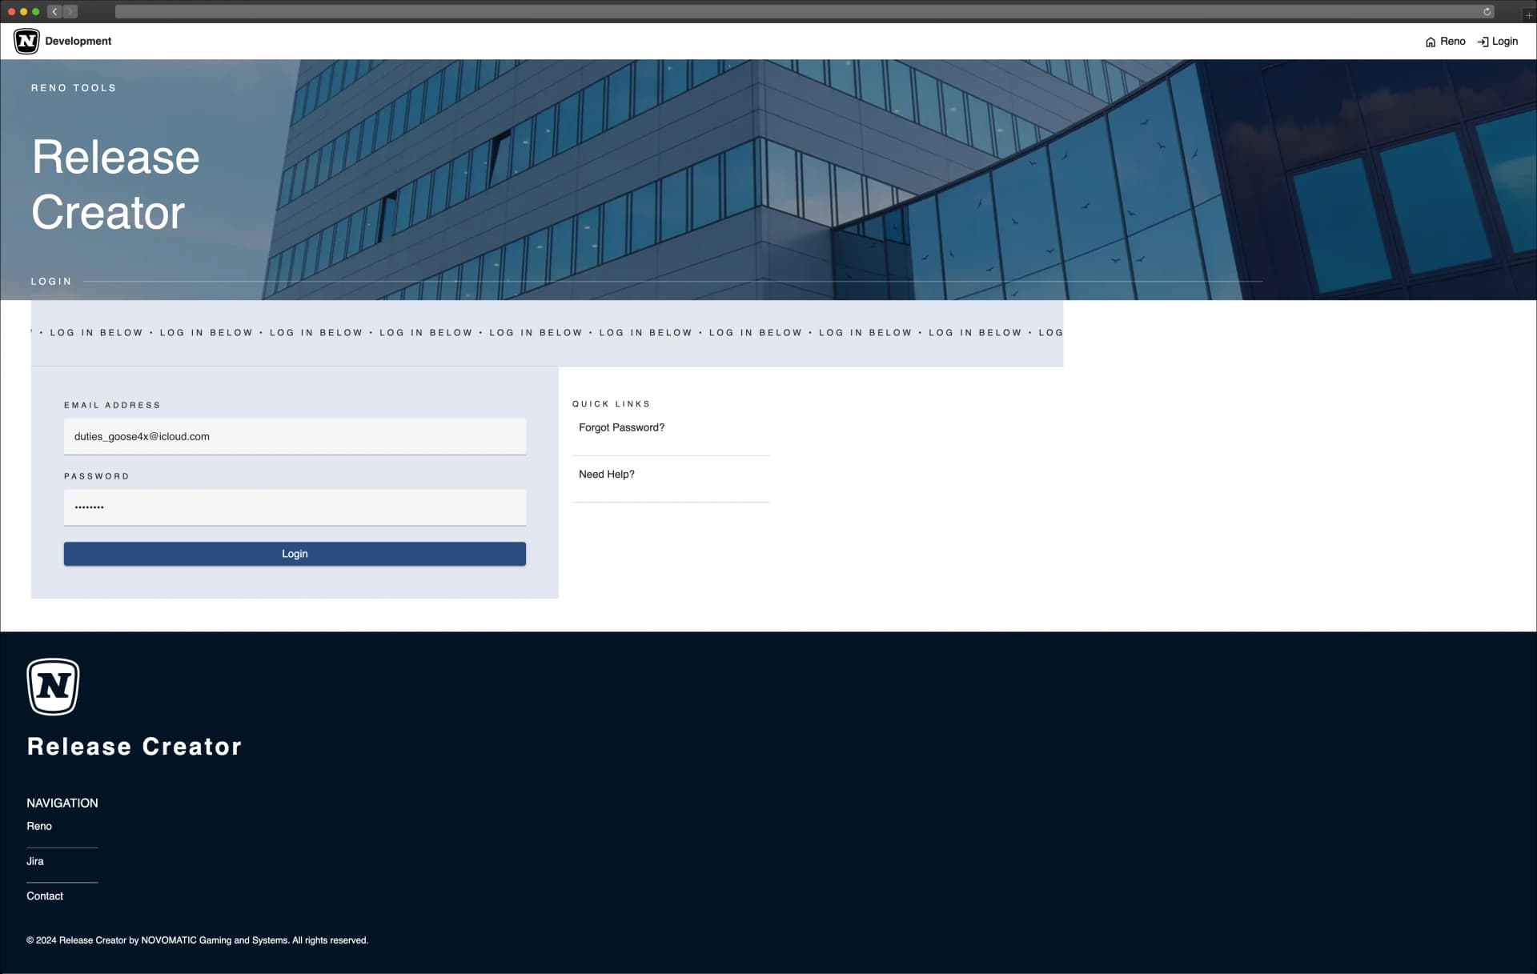The height and width of the screenshot is (974, 1537).
Task: Click the LOGIN section label in hero
Action: click(51, 282)
